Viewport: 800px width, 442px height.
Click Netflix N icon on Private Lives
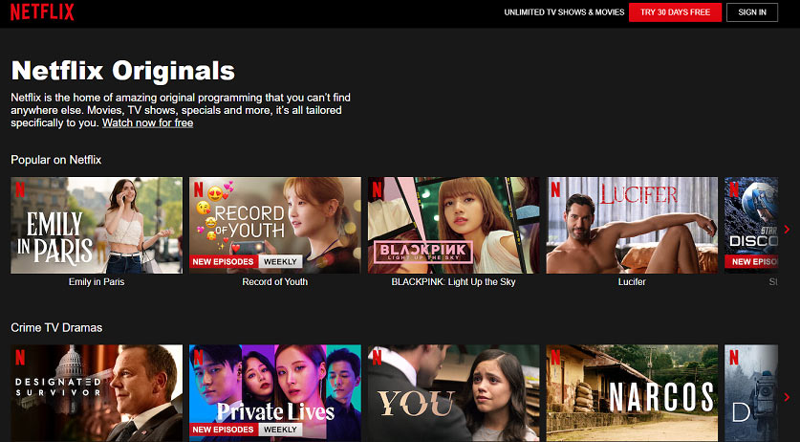click(x=199, y=357)
